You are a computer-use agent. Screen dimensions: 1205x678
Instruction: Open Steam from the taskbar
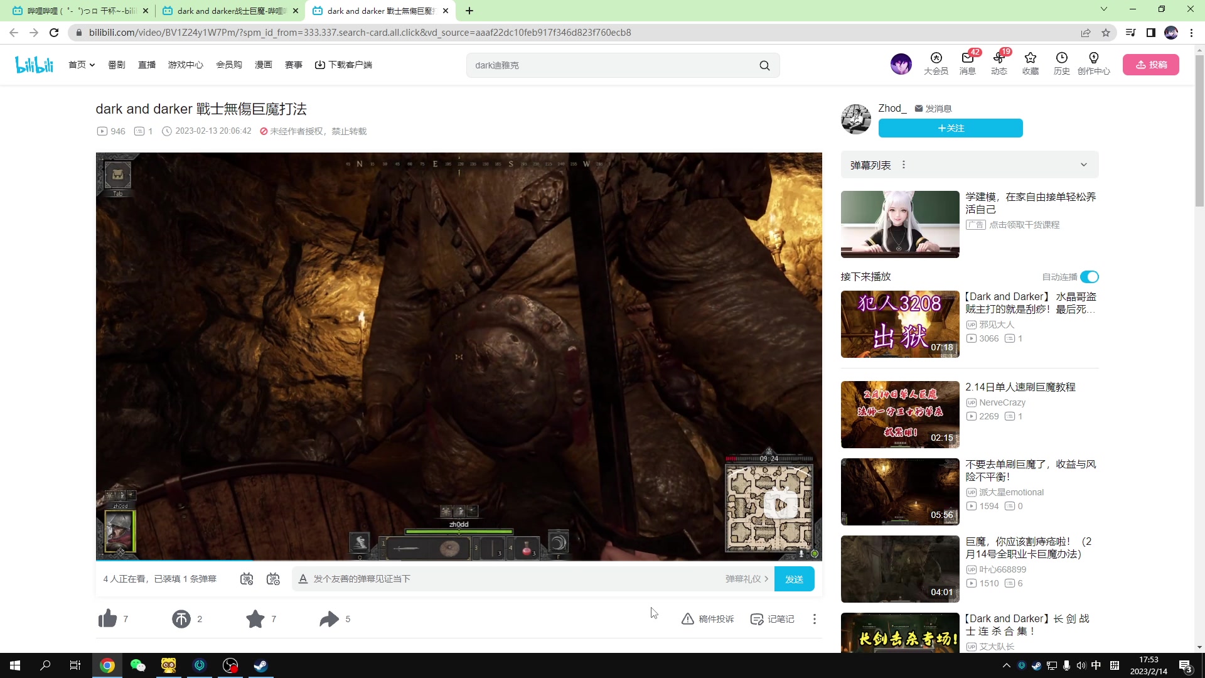pos(260,665)
